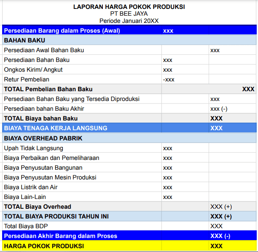Image resolution: width=258 pixels, height=252 pixels.
Task: Click xxx value for Persediaan Awal Bahan Baku
Action: pyautogui.click(x=215, y=50)
